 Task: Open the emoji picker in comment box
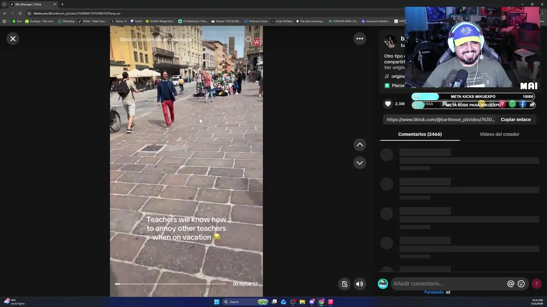pos(521,284)
